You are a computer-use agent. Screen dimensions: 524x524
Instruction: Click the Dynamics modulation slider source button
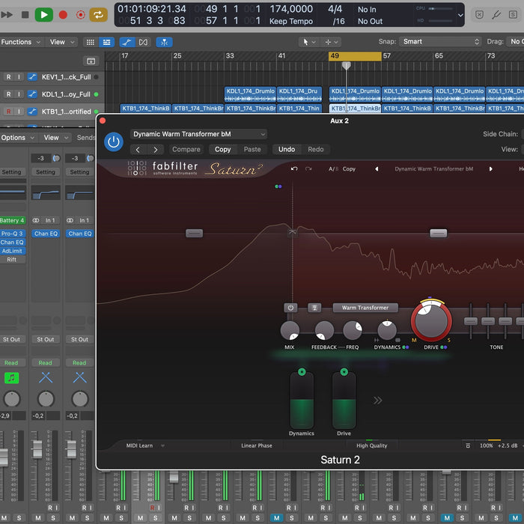tap(302, 372)
